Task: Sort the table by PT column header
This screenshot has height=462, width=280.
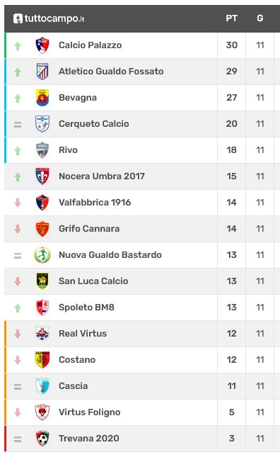Action: pos(231,18)
